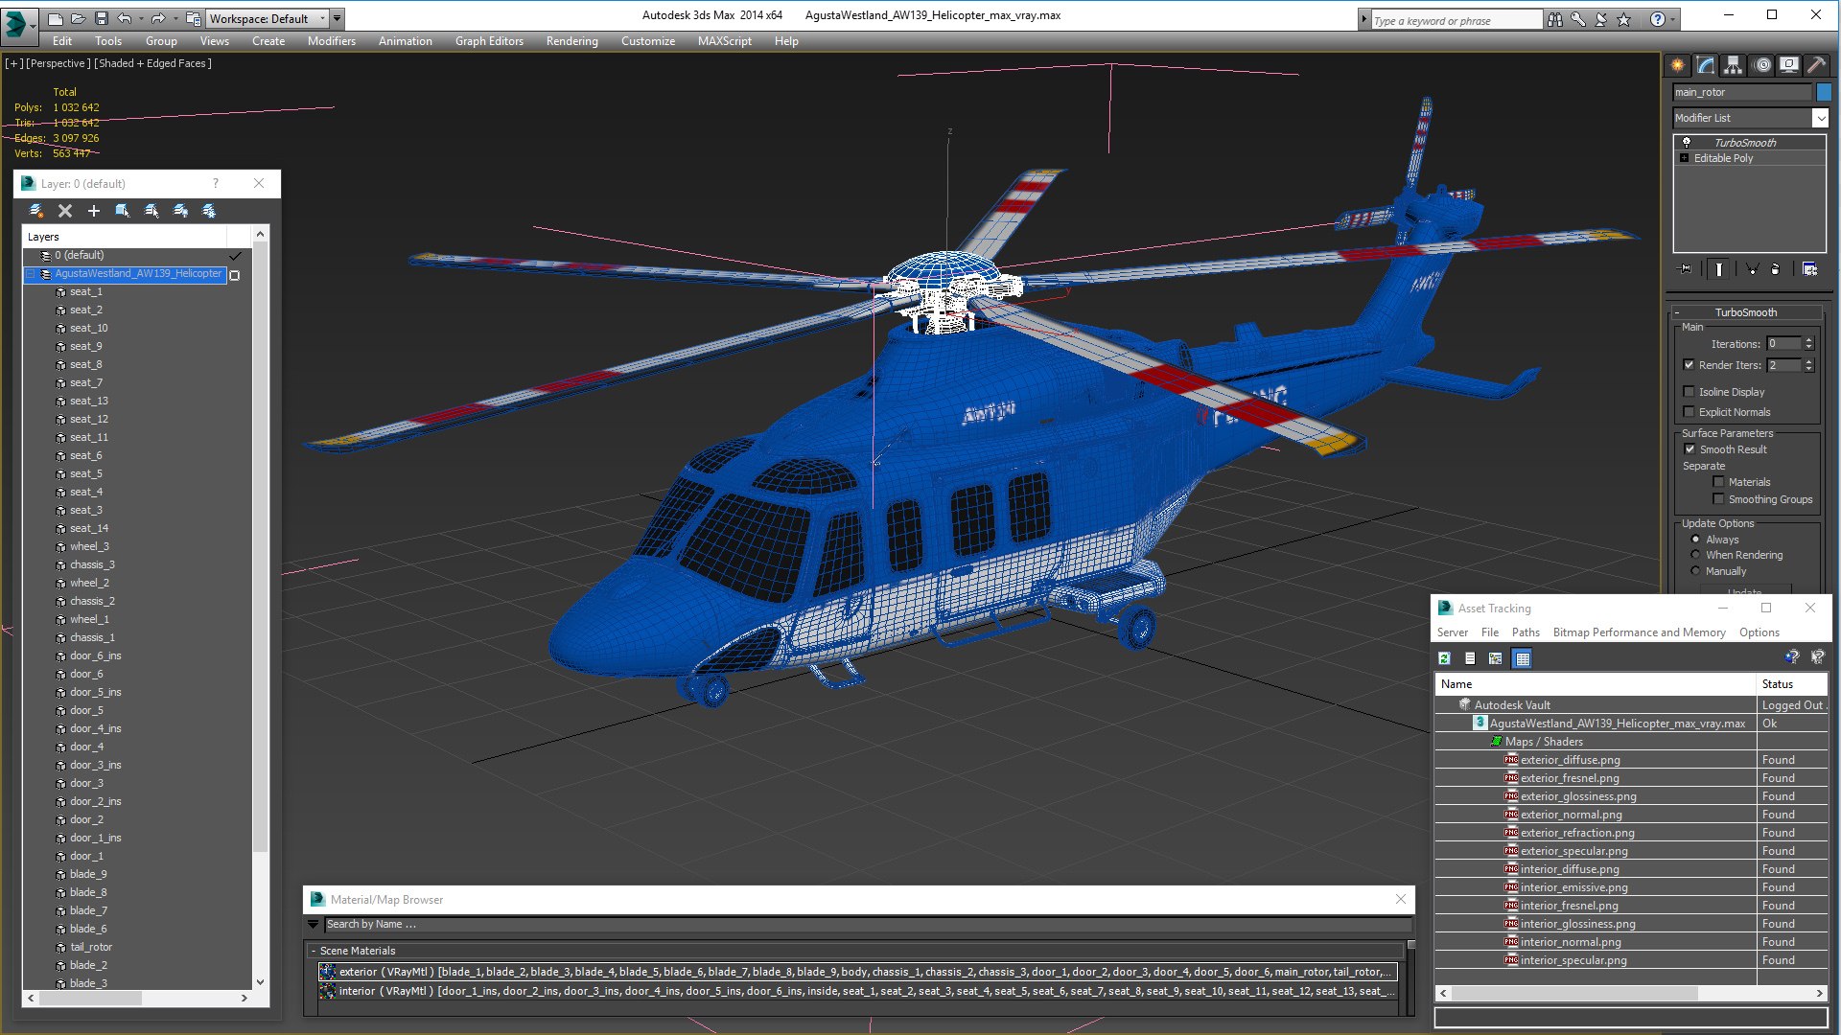The height and width of the screenshot is (1035, 1841).
Task: Enable the Isoline Display checkbox
Action: [x=1690, y=392]
